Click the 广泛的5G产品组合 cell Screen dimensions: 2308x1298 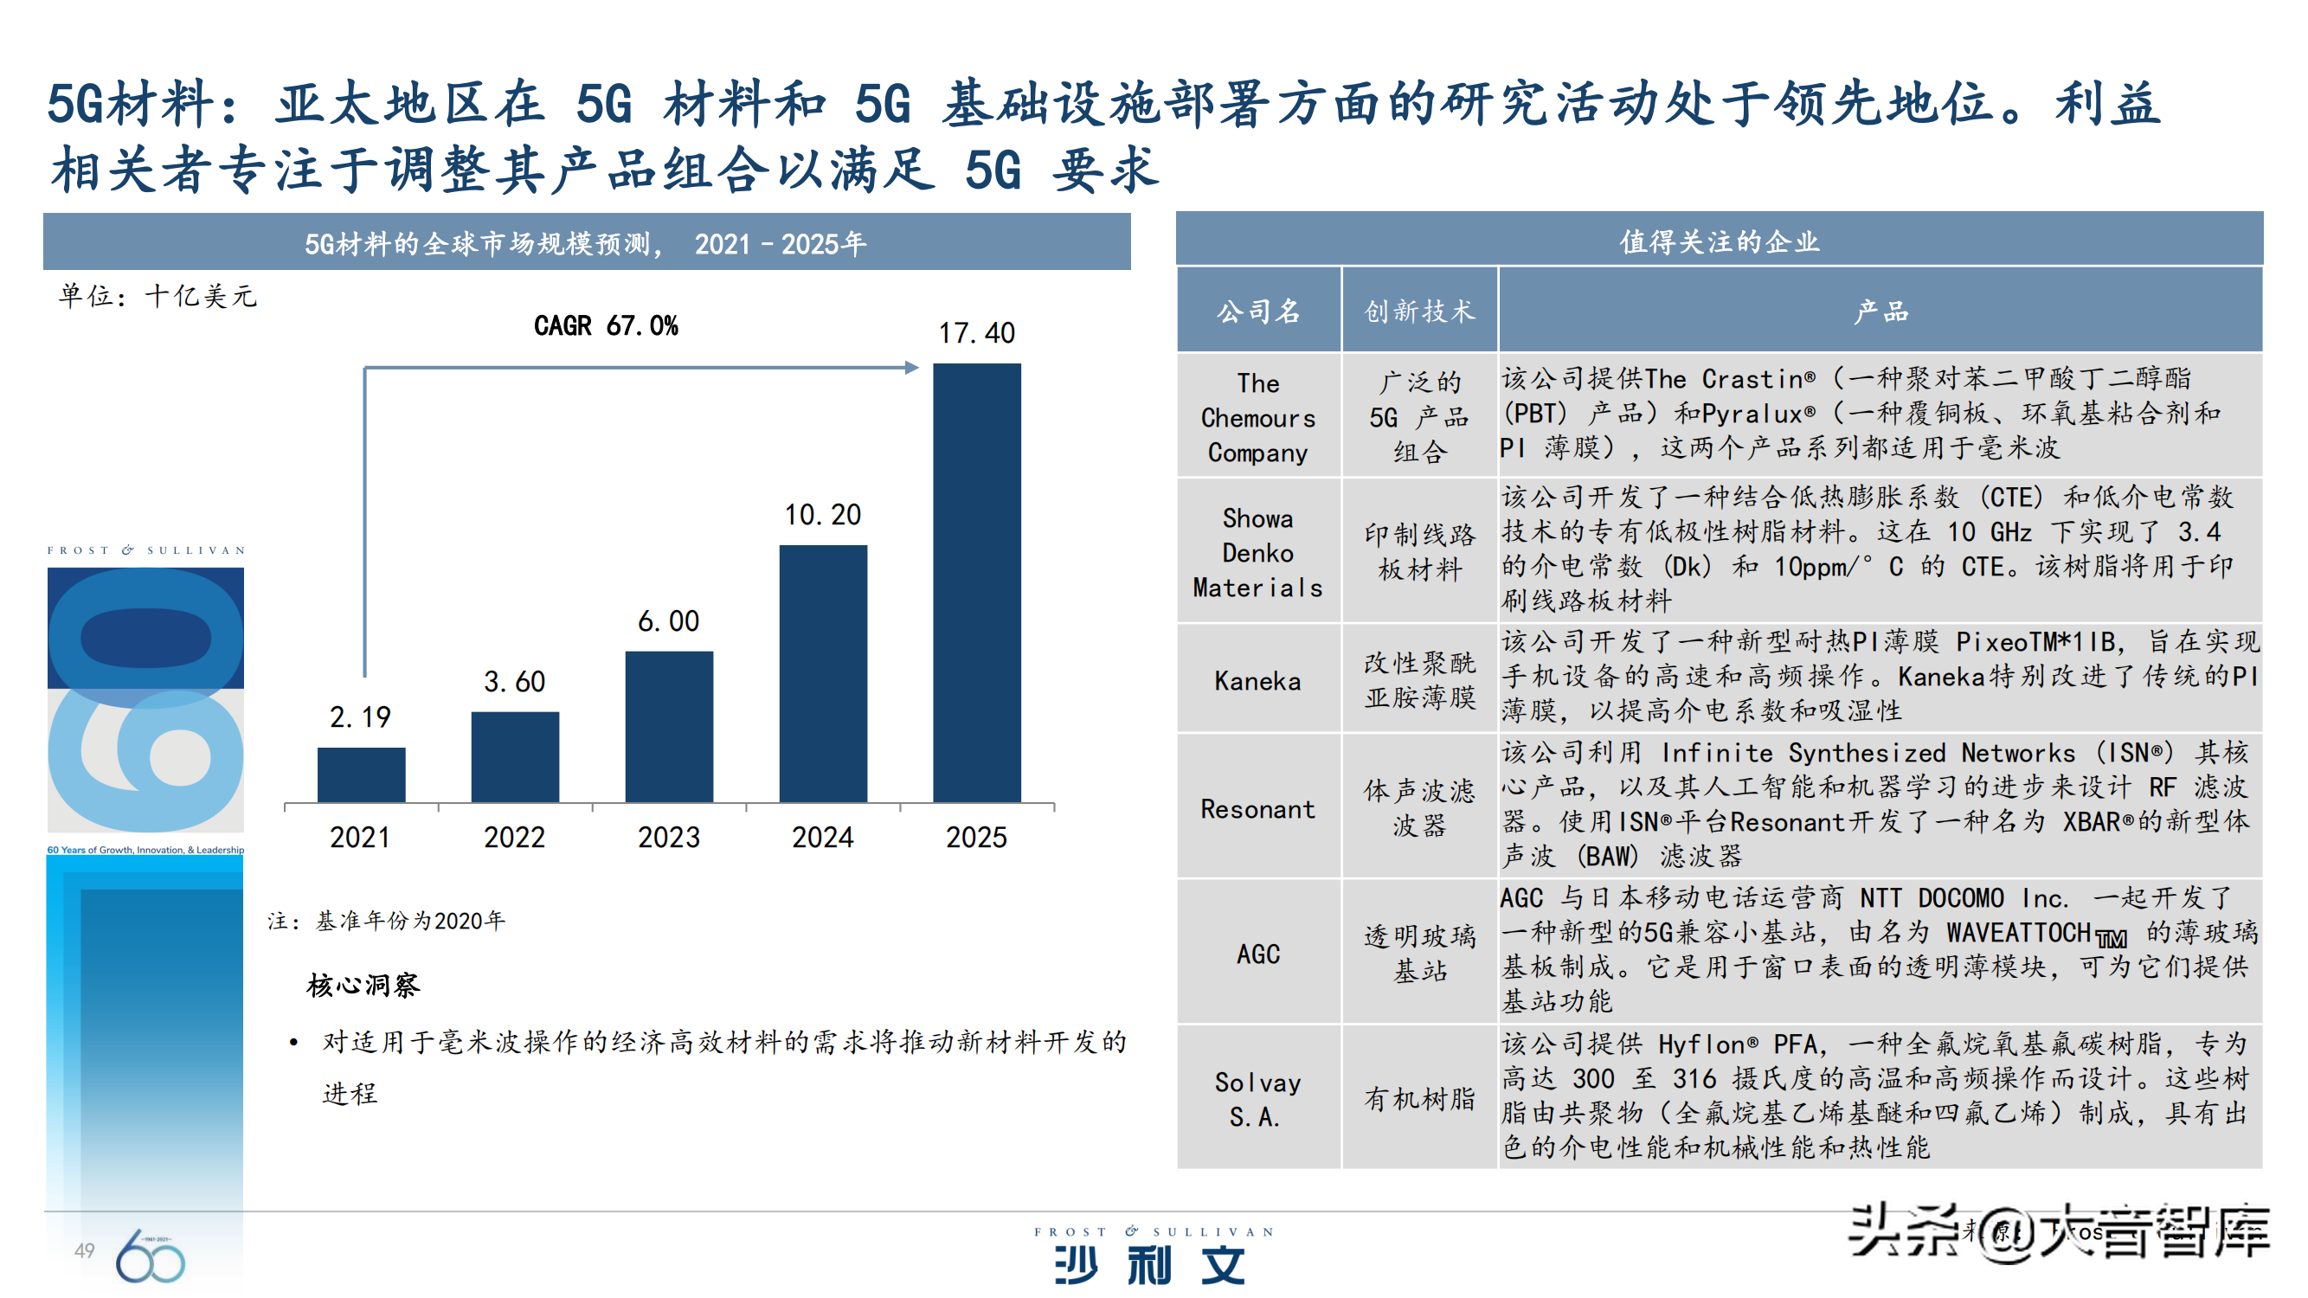(x=1420, y=416)
